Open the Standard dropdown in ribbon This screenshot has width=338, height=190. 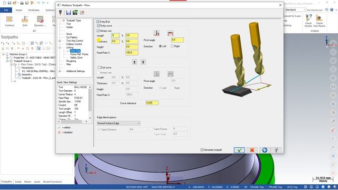pyautogui.click(x=295, y=9)
